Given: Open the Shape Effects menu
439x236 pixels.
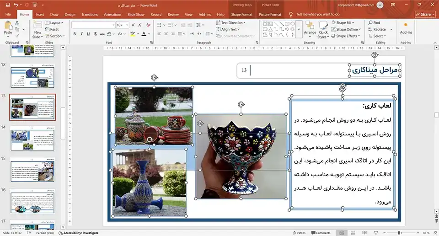Looking at the screenshot, I should tap(346, 36).
